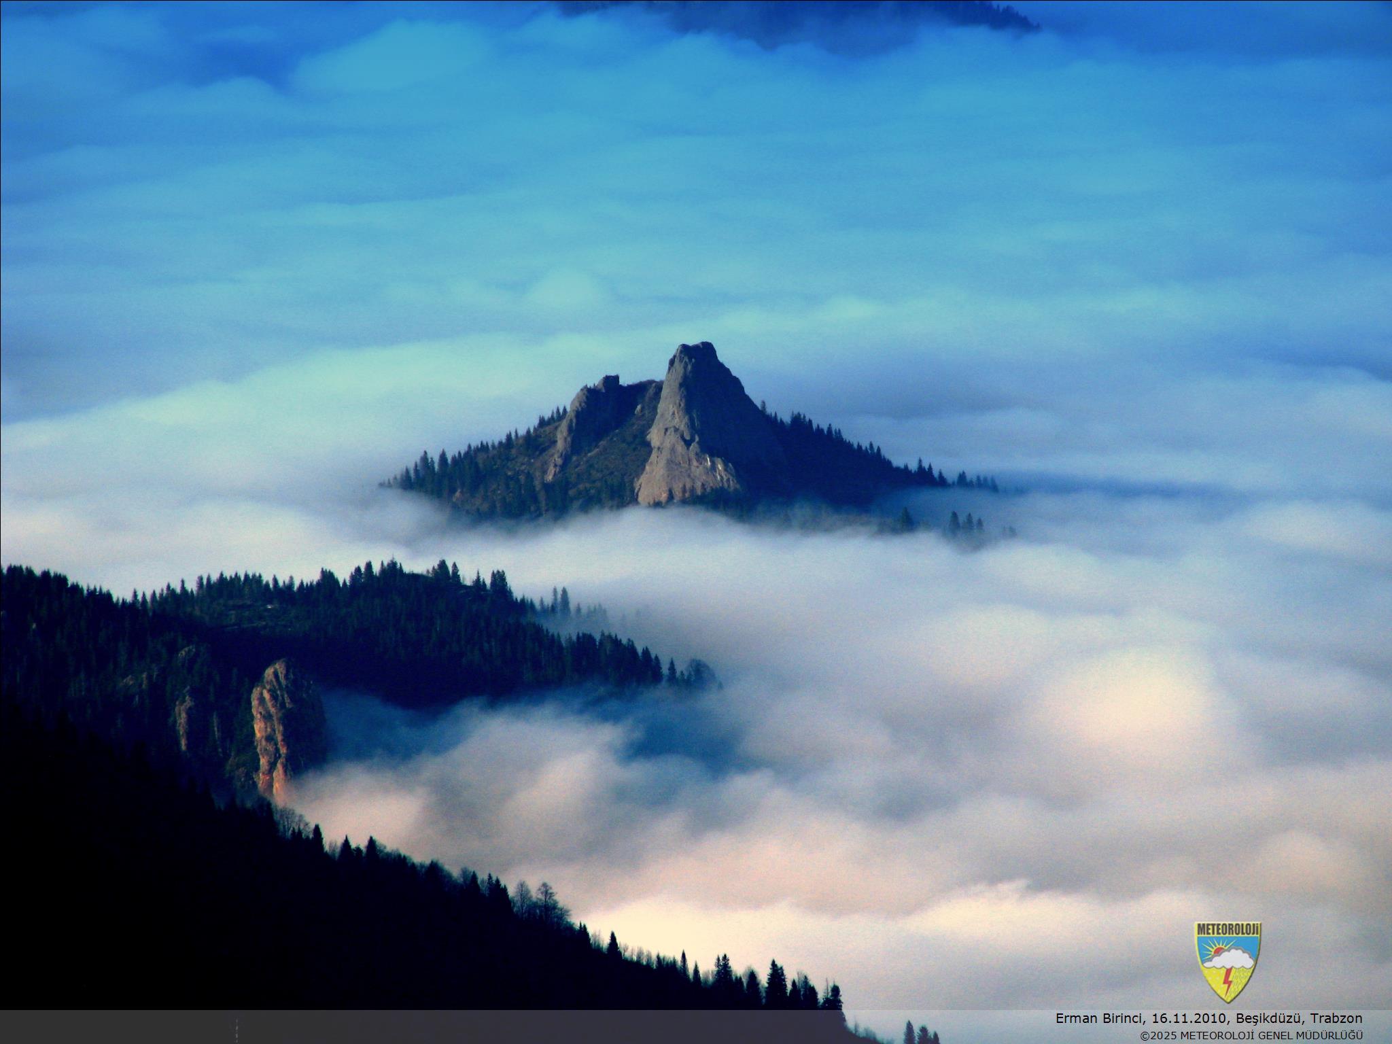1392x1044 pixels.
Task: Click the date 16.11.2010 in caption
Action: pyautogui.click(x=1189, y=1019)
